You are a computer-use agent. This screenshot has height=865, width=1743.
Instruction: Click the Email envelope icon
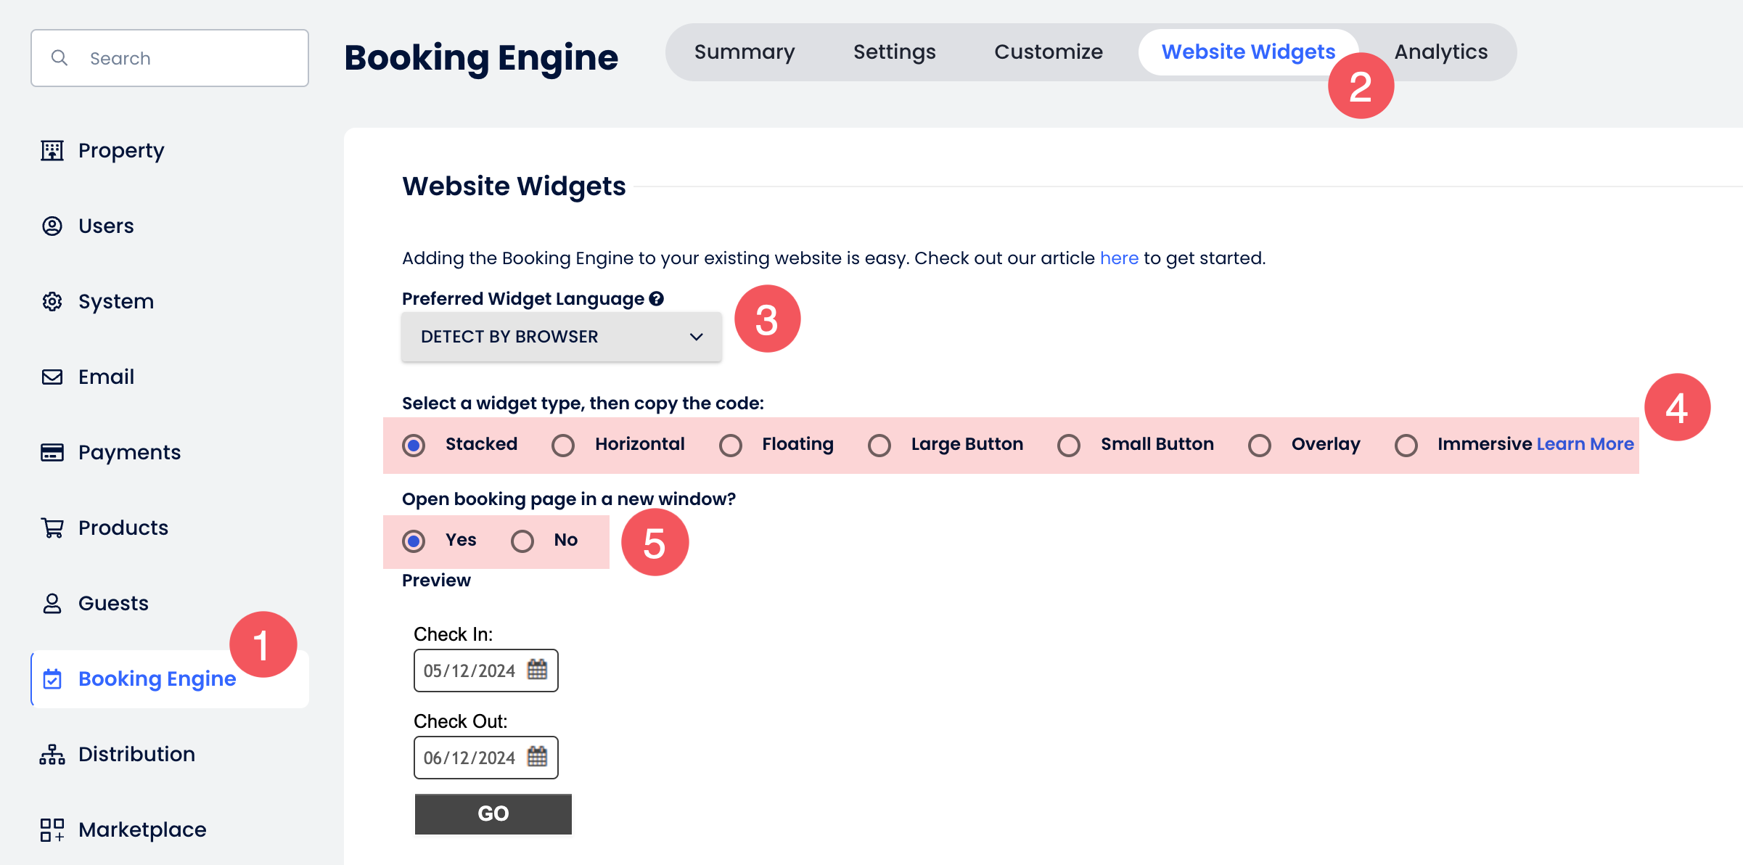click(x=52, y=377)
